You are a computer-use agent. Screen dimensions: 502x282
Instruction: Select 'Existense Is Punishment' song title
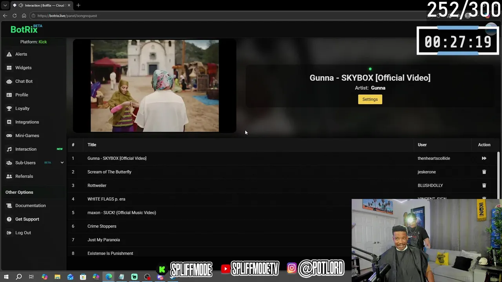point(110,253)
